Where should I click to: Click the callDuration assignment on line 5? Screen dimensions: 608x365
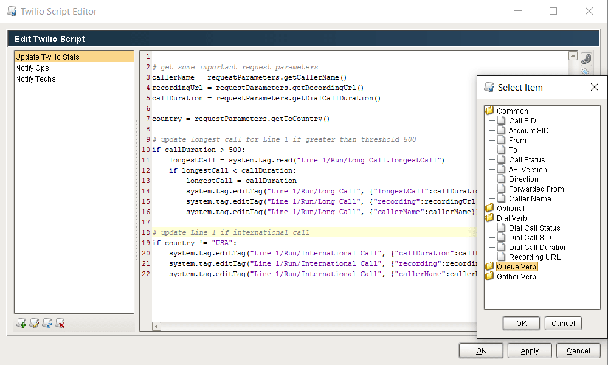click(266, 98)
